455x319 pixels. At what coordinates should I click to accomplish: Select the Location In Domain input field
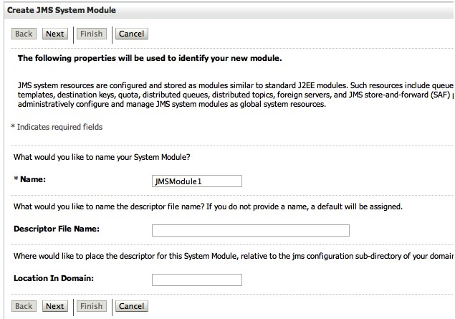coord(196,280)
